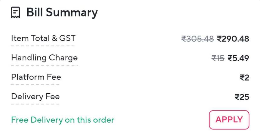Click the Bill Summary receipt icon
Screen dimensions: 260x137
tap(16, 13)
